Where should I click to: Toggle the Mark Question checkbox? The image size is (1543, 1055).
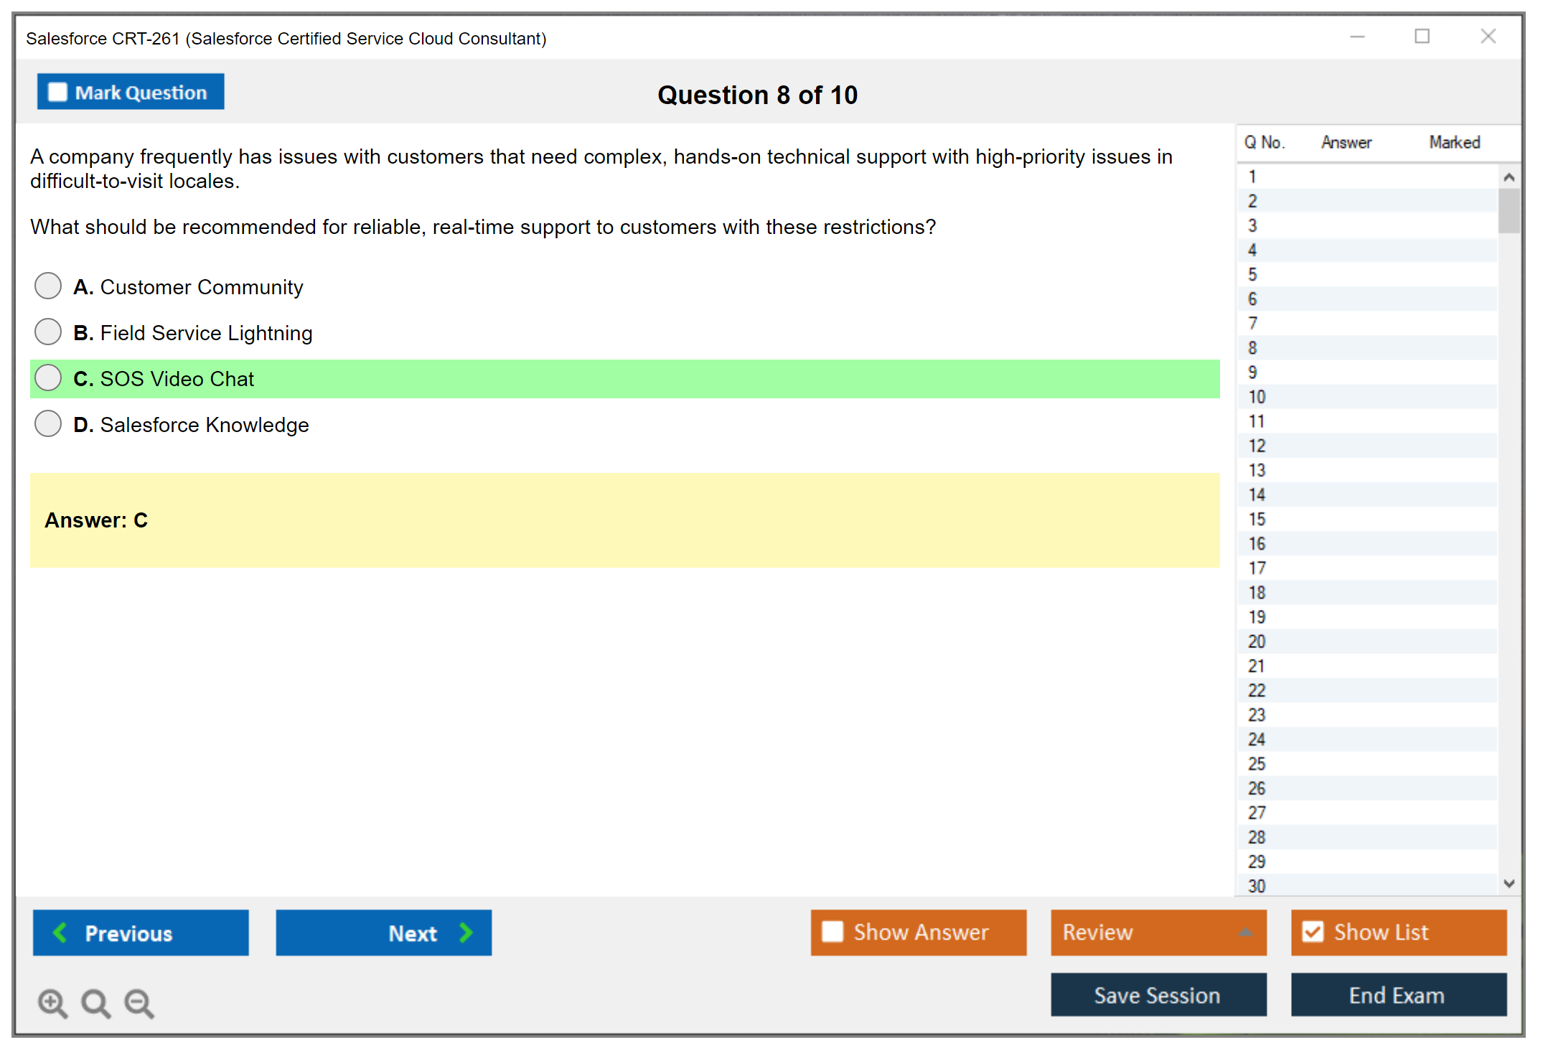click(57, 93)
